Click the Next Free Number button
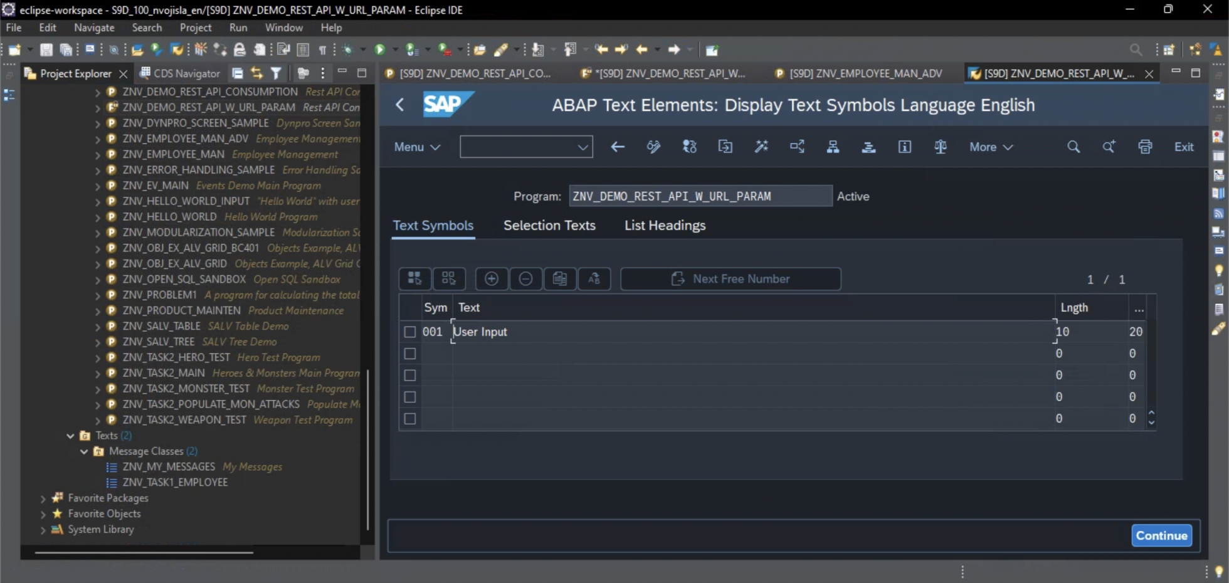This screenshot has height=583, width=1229. tap(730, 278)
